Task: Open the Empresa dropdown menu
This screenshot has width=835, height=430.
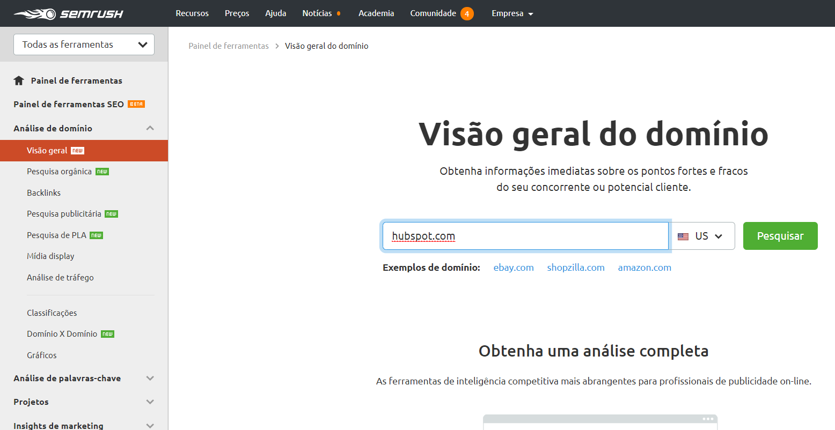Action: point(512,13)
